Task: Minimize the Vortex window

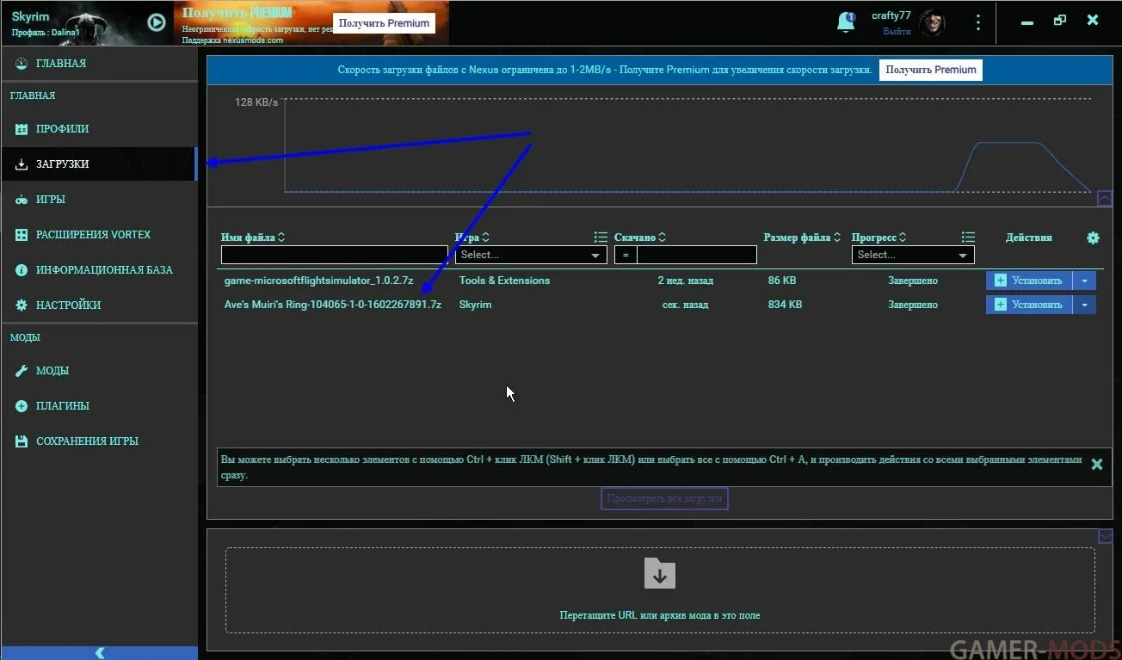Action: tap(1026, 23)
